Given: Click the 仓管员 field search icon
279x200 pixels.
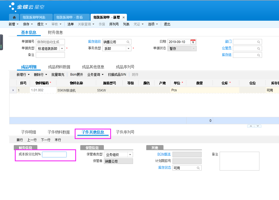Looking at the screenshot, I should point(259,49).
